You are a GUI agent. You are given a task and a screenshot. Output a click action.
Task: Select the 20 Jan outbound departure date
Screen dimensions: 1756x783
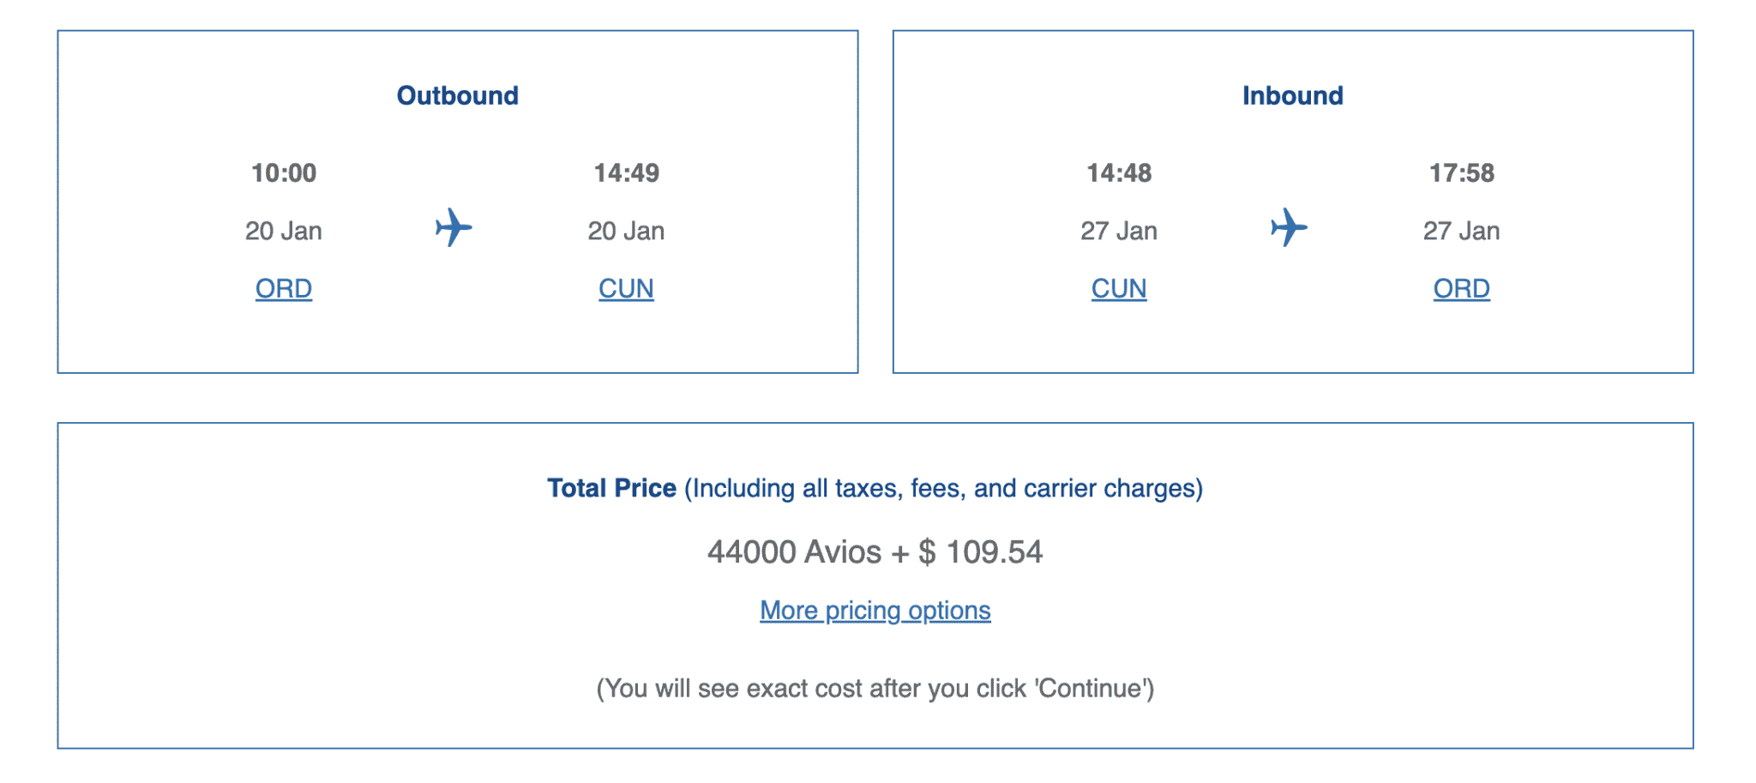tap(285, 230)
